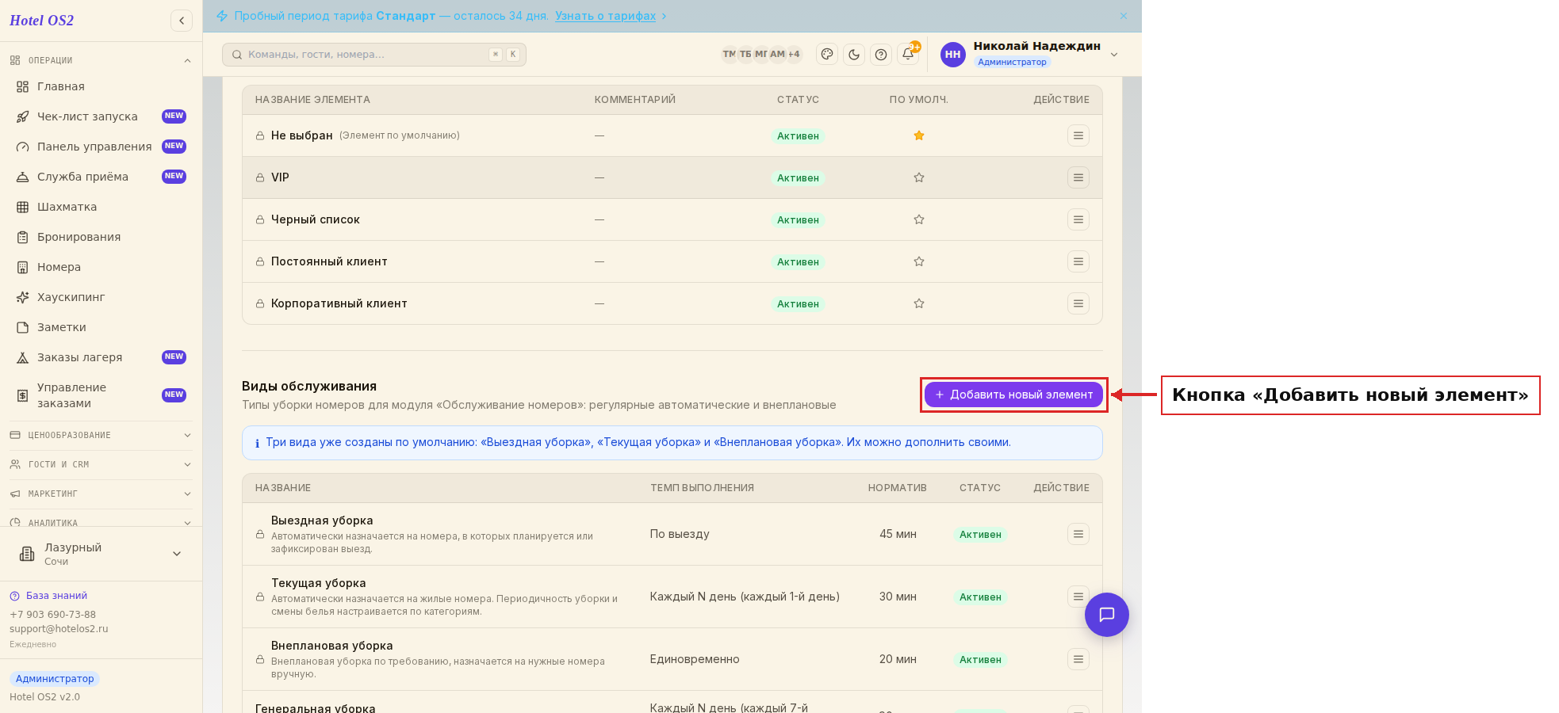Image resolution: width=1559 pixels, height=713 pixels.
Task: Click the Hotel OS2 logo
Action: [x=41, y=21]
